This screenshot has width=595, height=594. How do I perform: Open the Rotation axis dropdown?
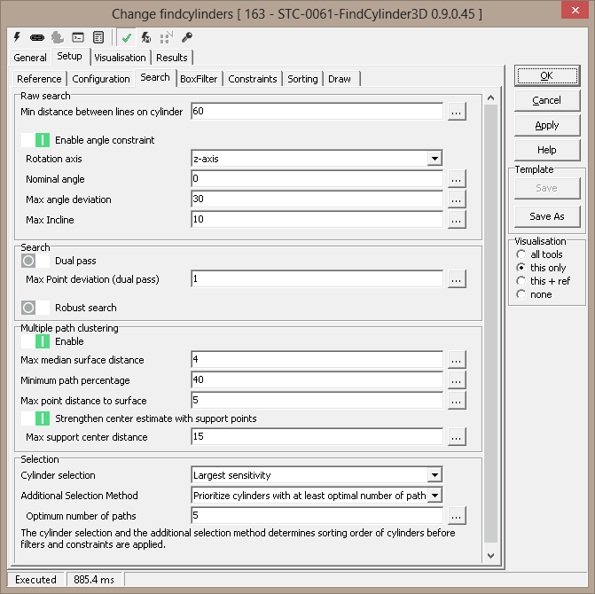pos(434,159)
